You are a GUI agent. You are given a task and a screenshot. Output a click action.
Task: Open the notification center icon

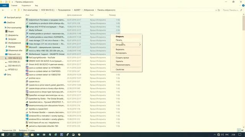tap(240, 134)
